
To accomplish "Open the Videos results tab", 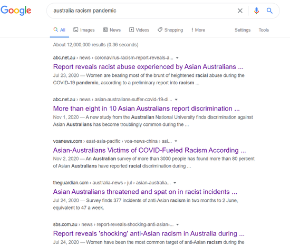I will [139, 30].
